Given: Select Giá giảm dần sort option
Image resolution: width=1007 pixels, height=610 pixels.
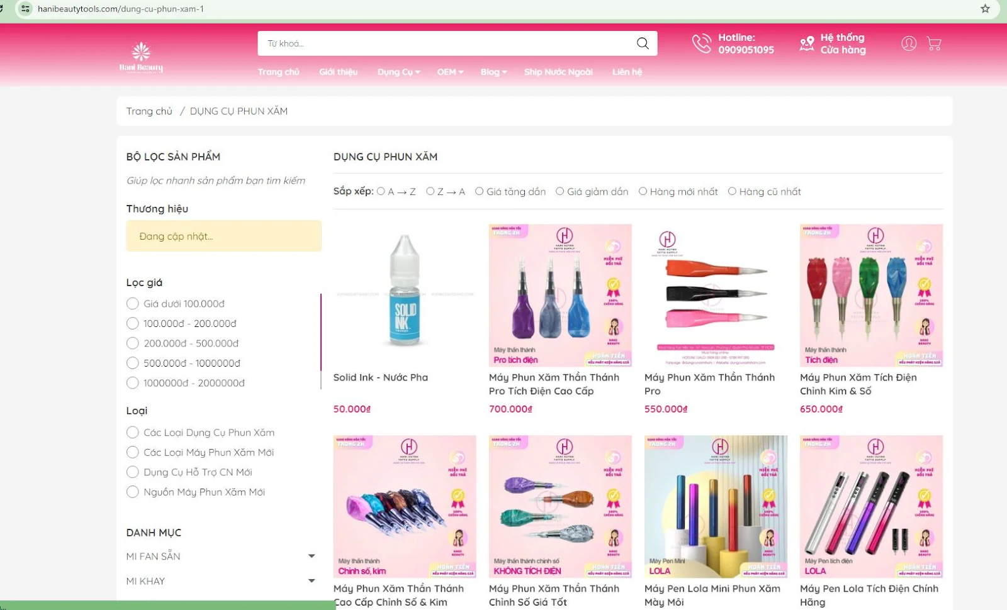Looking at the screenshot, I should [x=560, y=191].
